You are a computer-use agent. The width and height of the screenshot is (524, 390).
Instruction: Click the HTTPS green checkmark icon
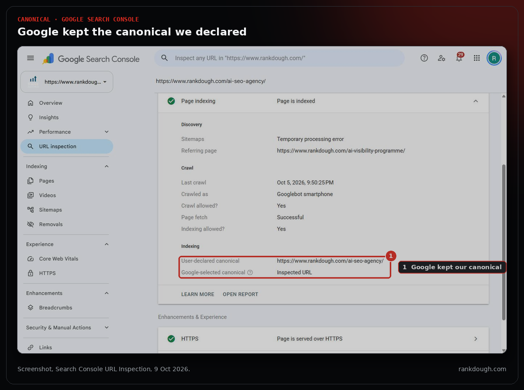click(171, 339)
